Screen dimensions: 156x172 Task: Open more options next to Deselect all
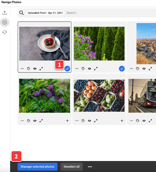90,167
